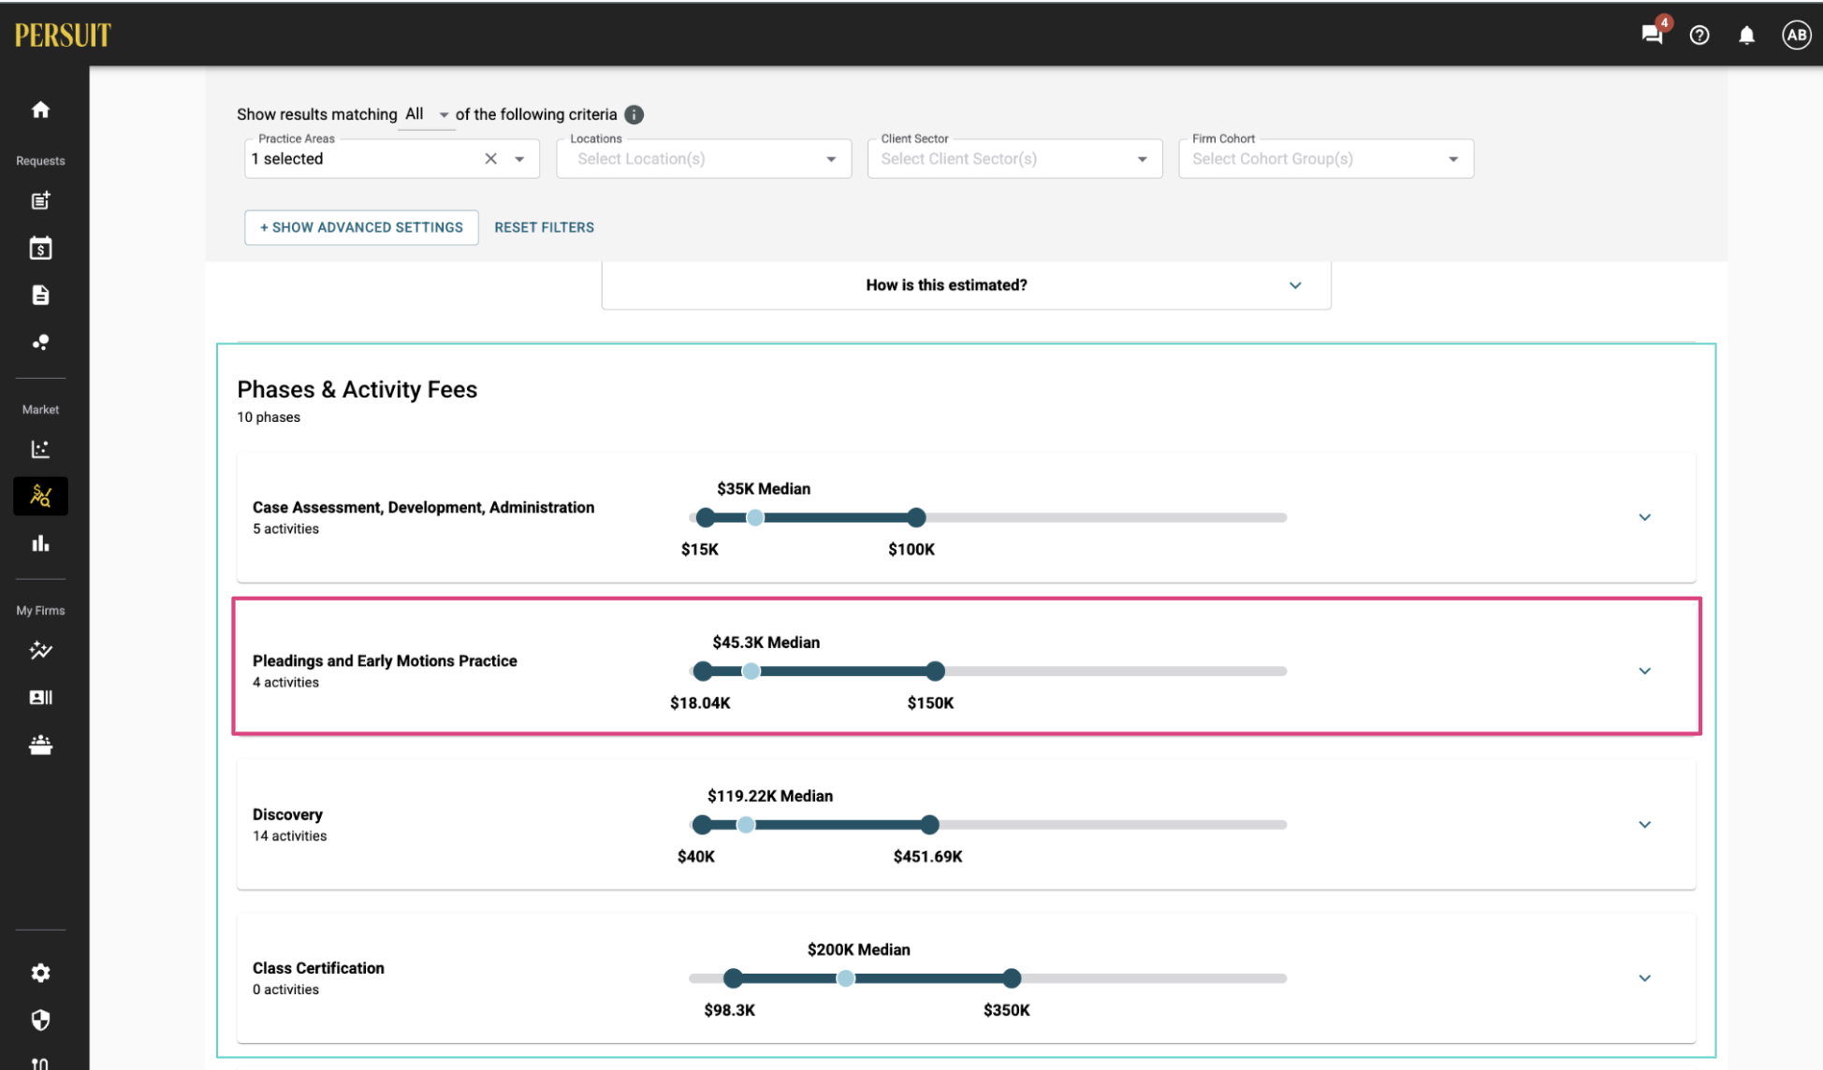The image size is (1823, 1070).
Task: Expand Pleadings and Early Motions Practice chevron
Action: point(1644,671)
